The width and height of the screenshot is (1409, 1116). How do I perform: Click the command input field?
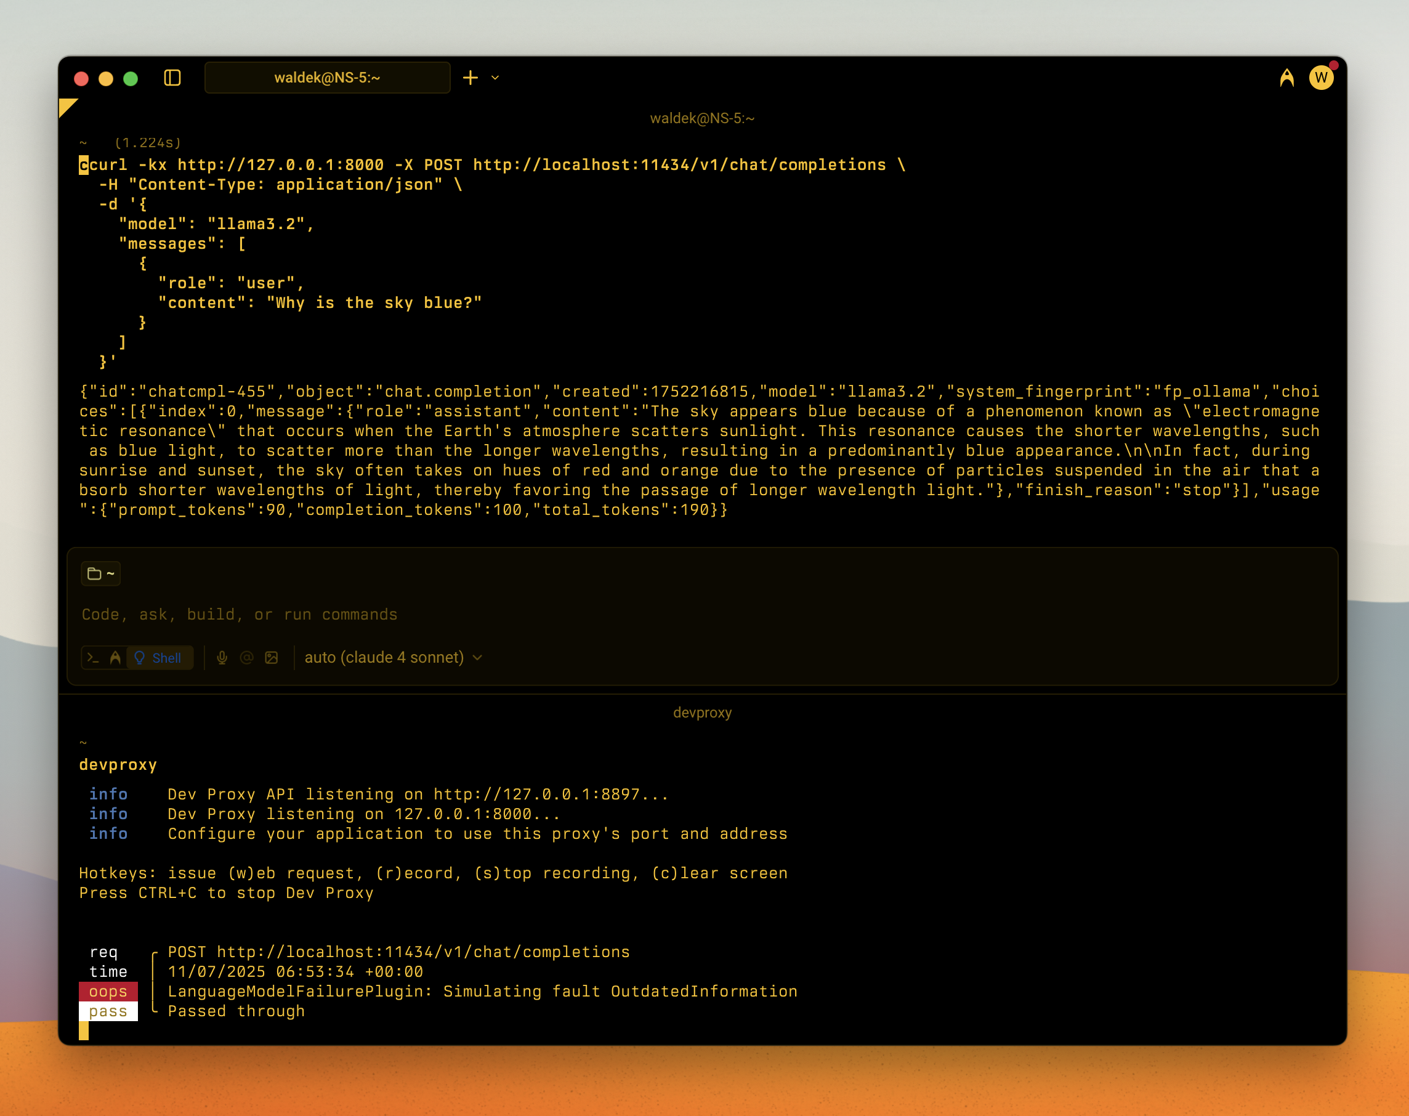pos(392,613)
